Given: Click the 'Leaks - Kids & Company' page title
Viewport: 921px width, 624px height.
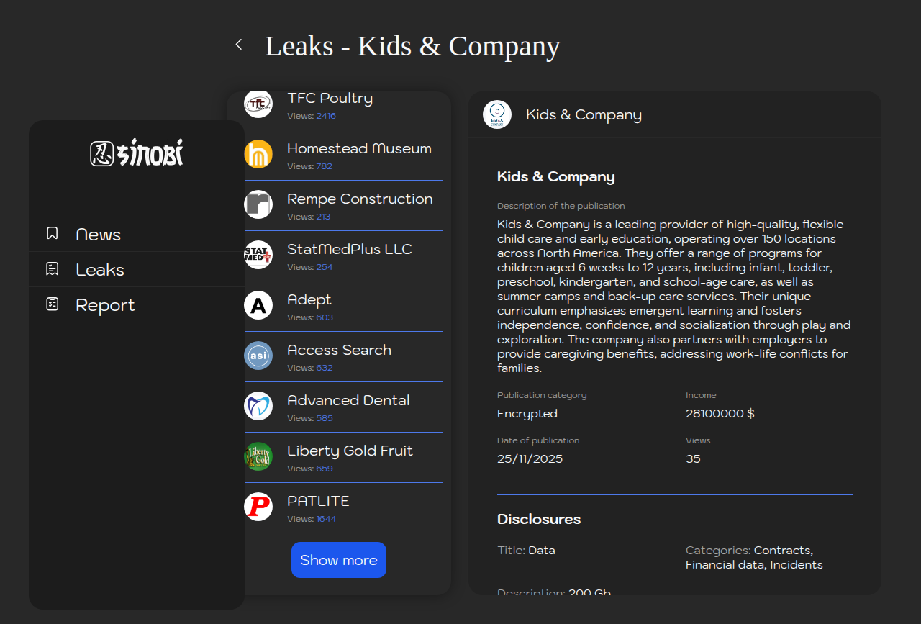Looking at the screenshot, I should point(412,46).
